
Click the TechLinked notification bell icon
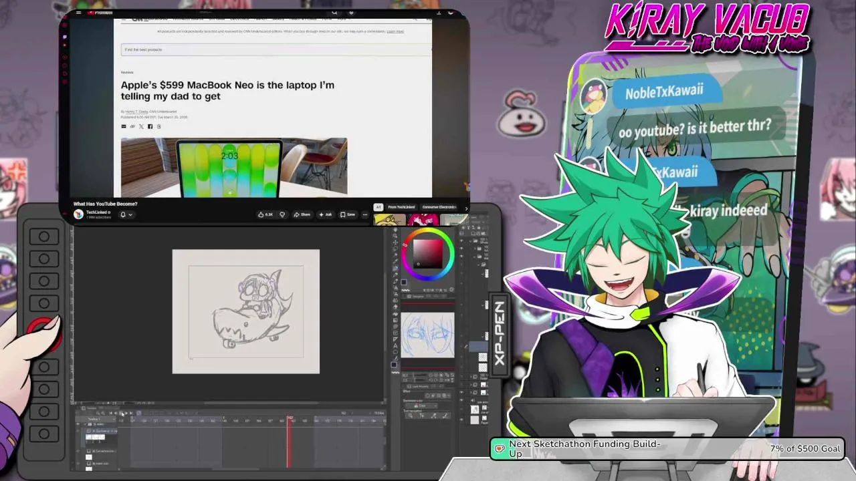pyautogui.click(x=123, y=214)
